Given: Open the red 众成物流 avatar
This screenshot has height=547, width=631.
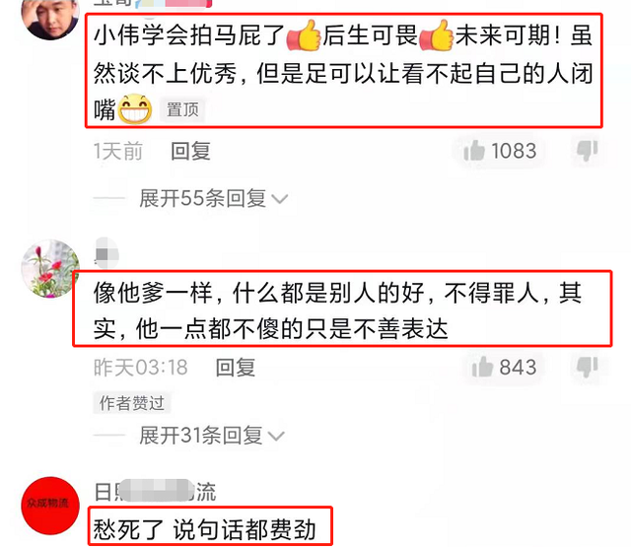Looking at the screenshot, I should pos(50,506).
